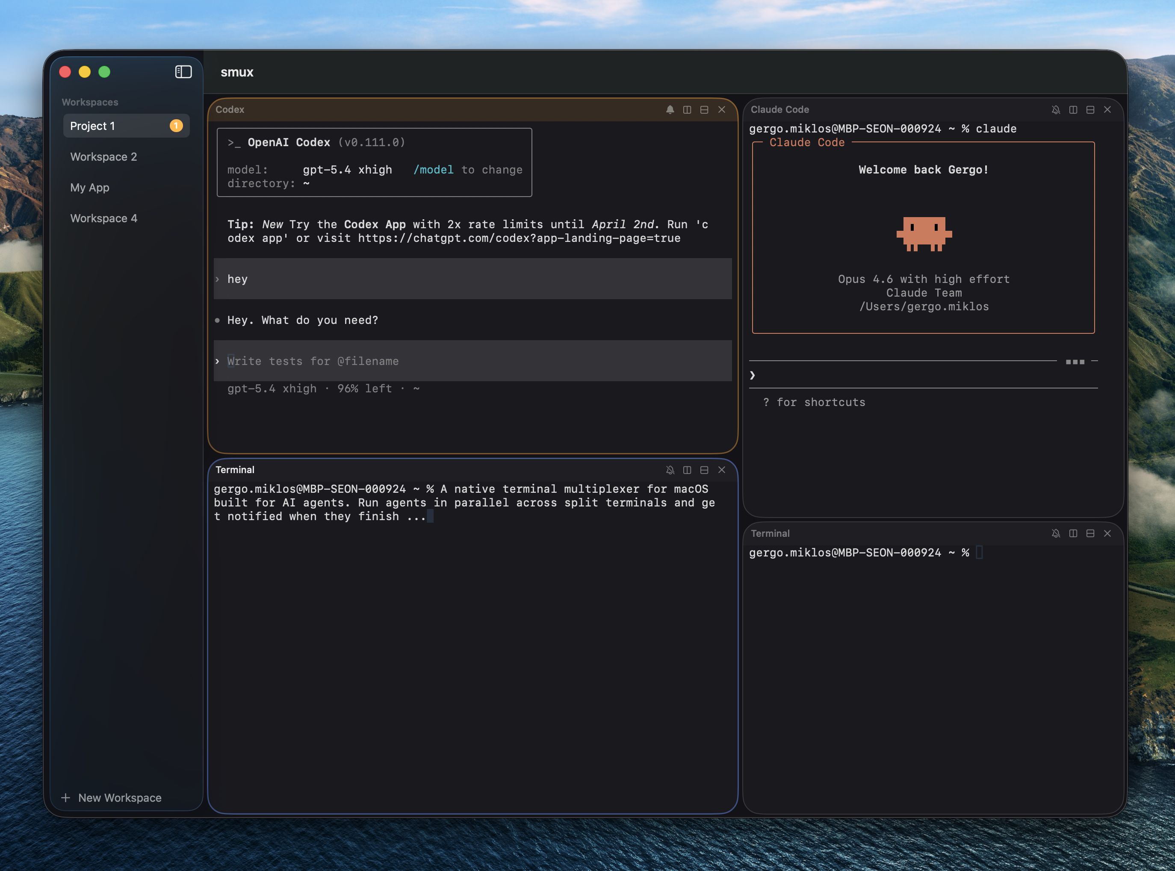Close the bottom-right Terminal pane
The height and width of the screenshot is (871, 1175).
tap(1107, 533)
